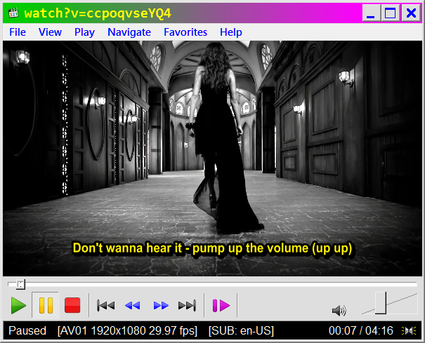Screen dimensions: 425x343
Task: Click the 00:07 / 04:16 time display
Action: [361, 330]
